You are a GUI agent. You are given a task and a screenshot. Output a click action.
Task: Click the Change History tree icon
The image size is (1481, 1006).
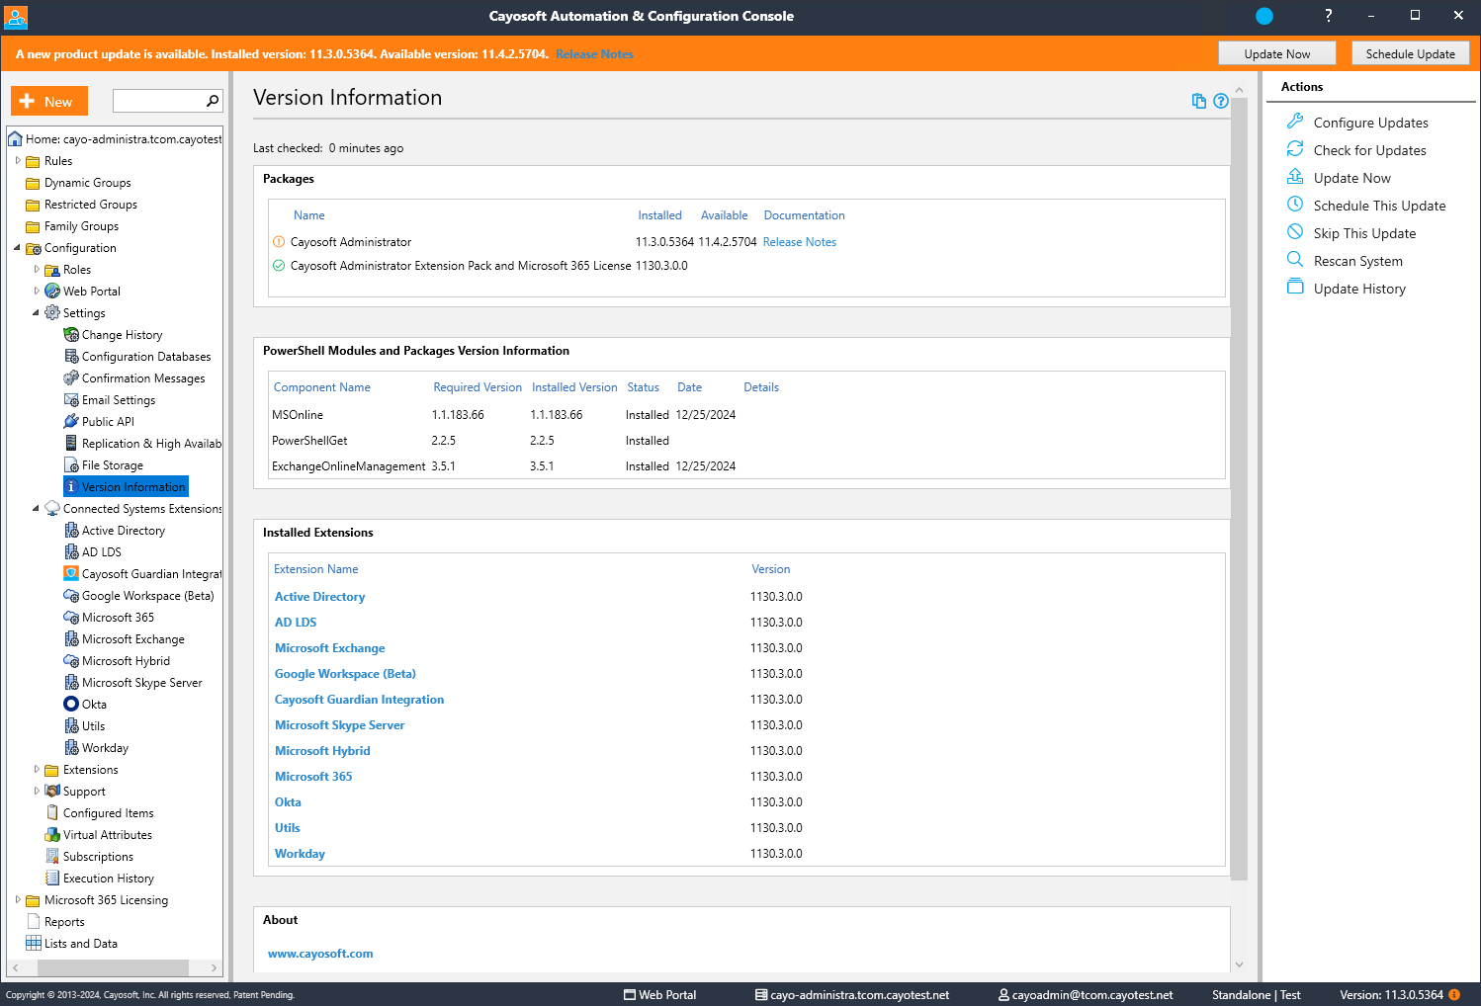pyautogui.click(x=71, y=335)
